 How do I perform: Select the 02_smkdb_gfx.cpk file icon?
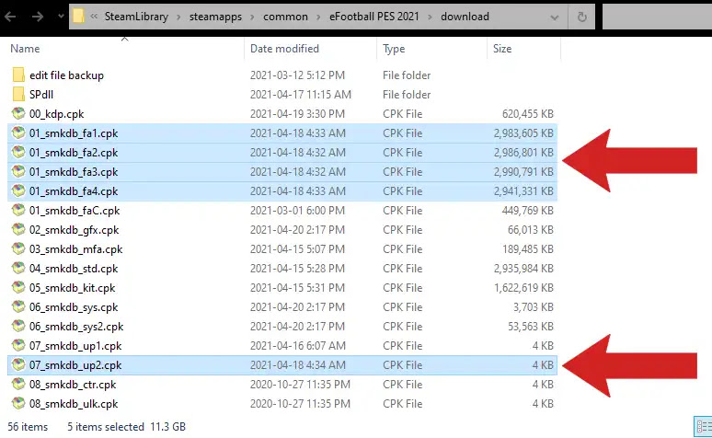point(18,229)
